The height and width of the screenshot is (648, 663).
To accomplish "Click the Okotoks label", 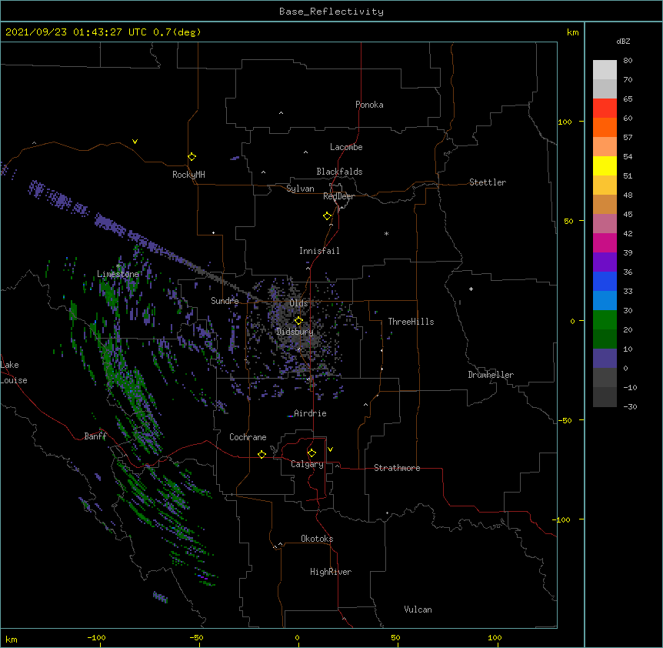I will (317, 539).
